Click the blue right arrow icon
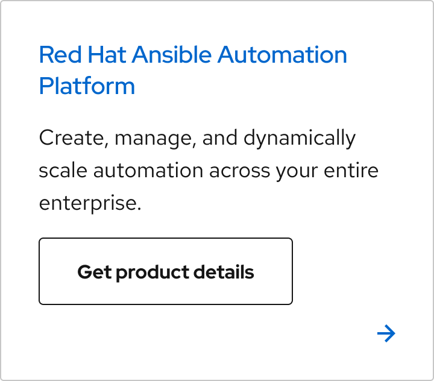 point(386,333)
